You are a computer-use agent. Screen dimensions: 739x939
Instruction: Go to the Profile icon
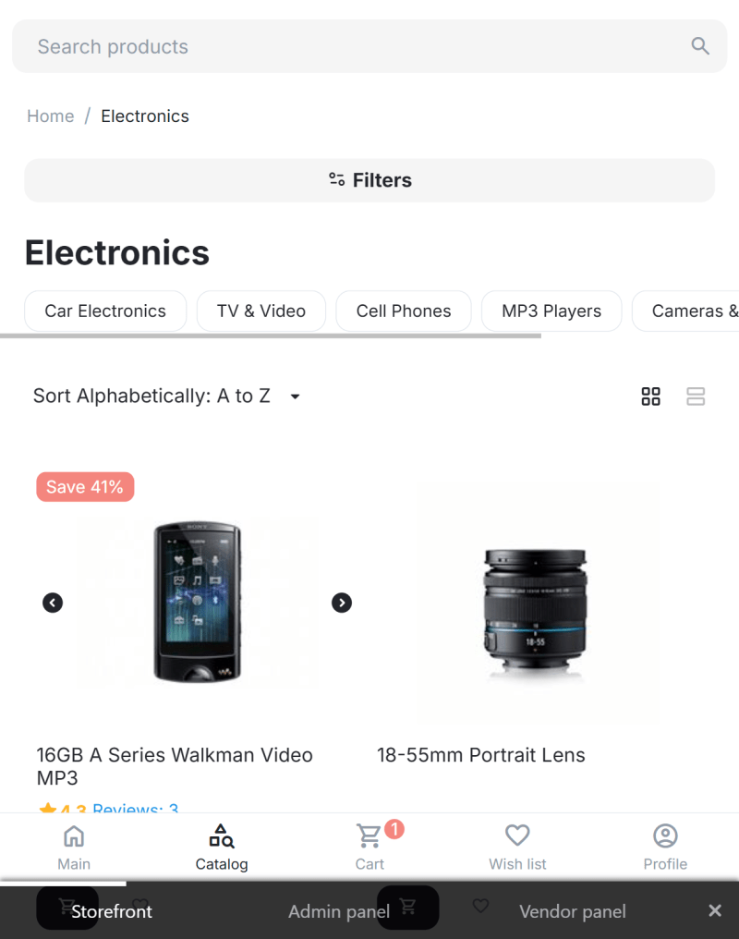coord(665,836)
